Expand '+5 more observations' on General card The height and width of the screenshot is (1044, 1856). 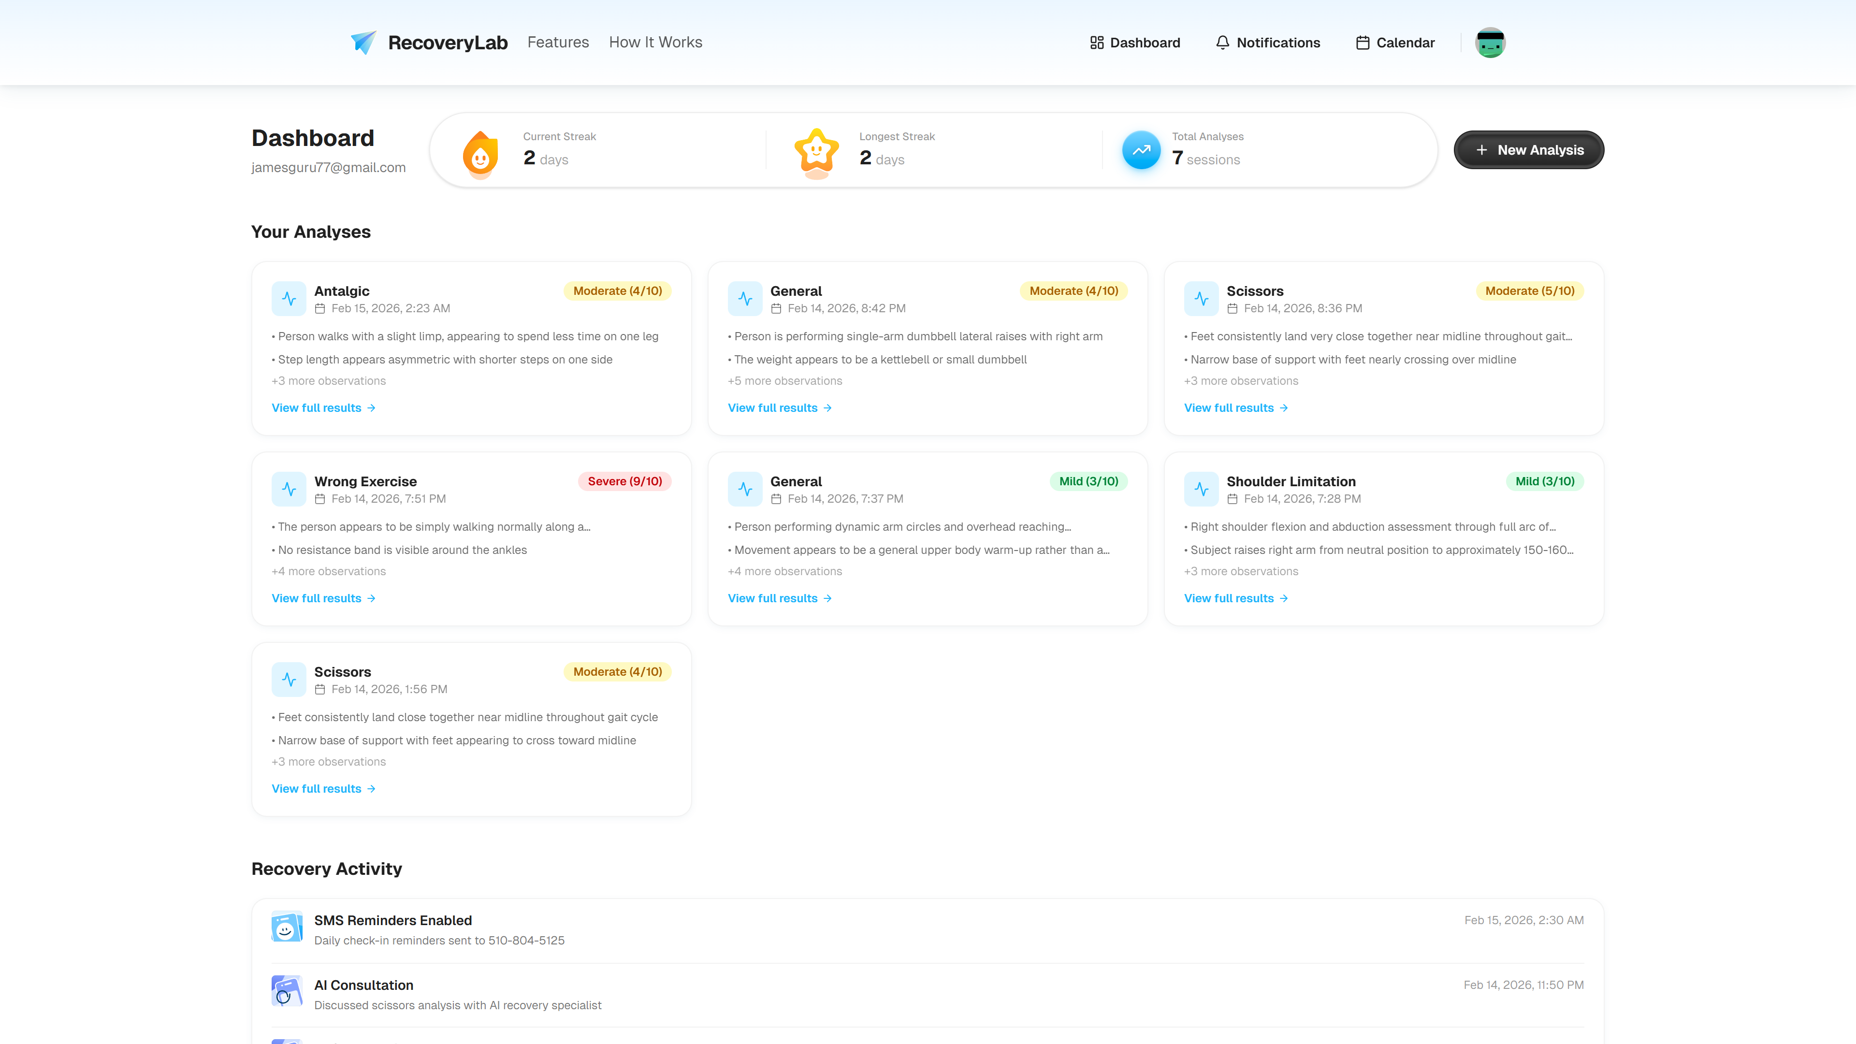pyautogui.click(x=784, y=380)
